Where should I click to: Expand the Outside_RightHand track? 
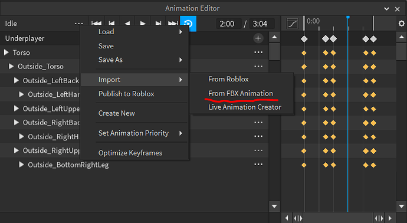coord(22,136)
